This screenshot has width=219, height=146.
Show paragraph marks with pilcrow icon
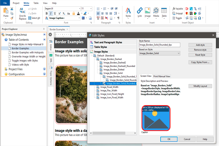(x=118, y=18)
